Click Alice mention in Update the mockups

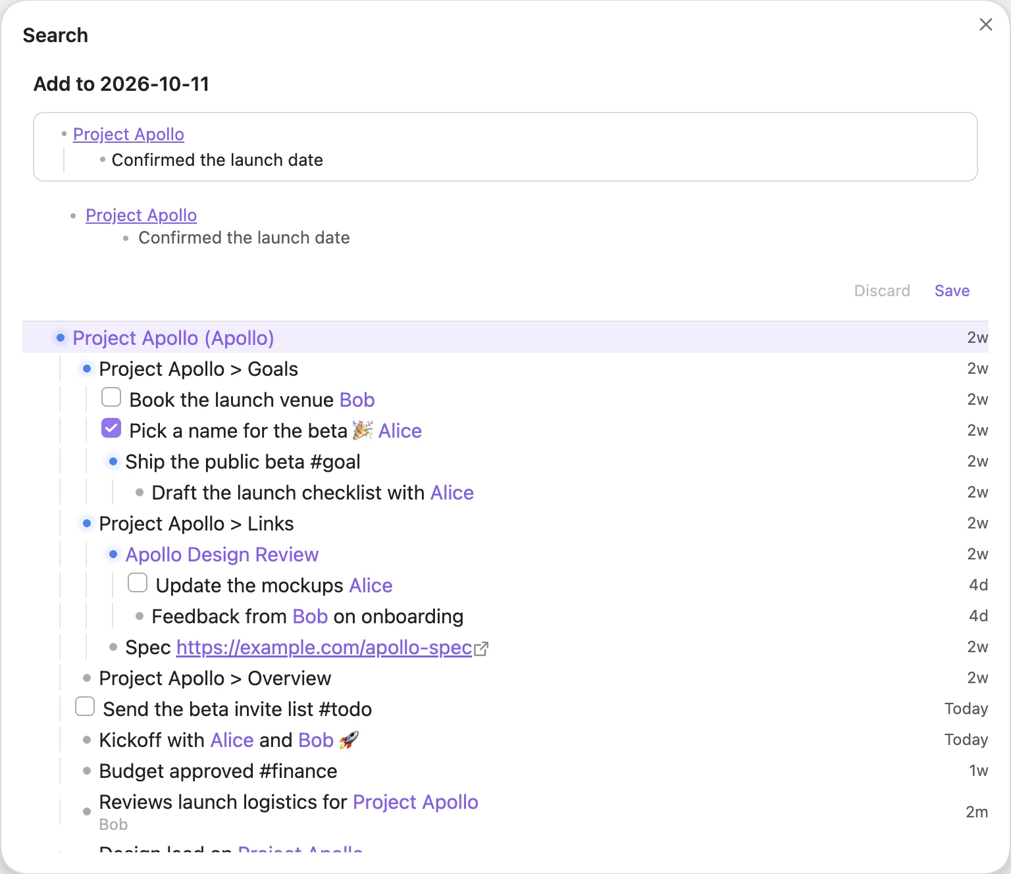371,586
